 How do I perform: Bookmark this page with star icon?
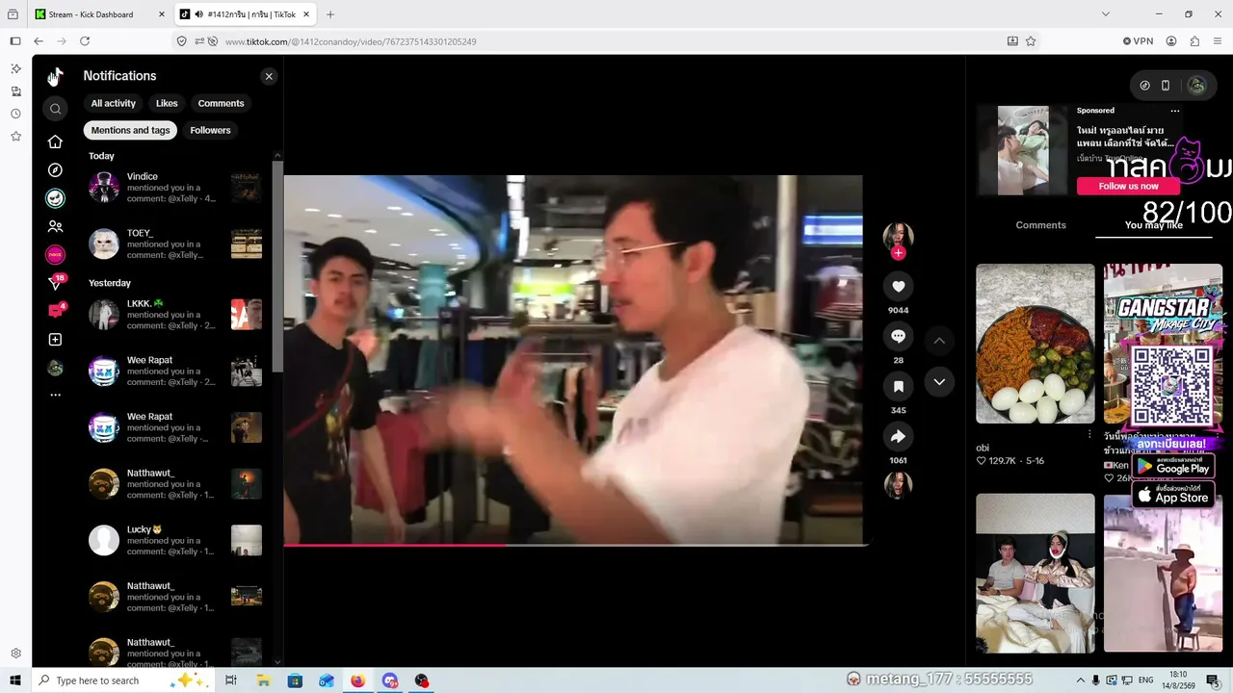[x=1031, y=41]
